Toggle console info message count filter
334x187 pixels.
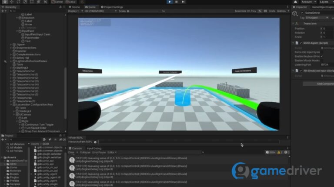(x=271, y=152)
